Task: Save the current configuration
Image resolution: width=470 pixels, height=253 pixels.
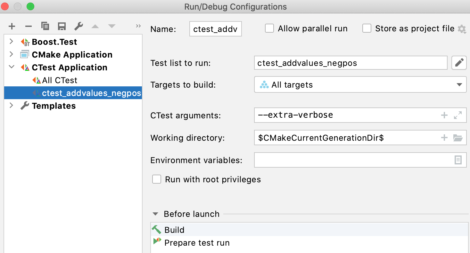Action: [62, 26]
